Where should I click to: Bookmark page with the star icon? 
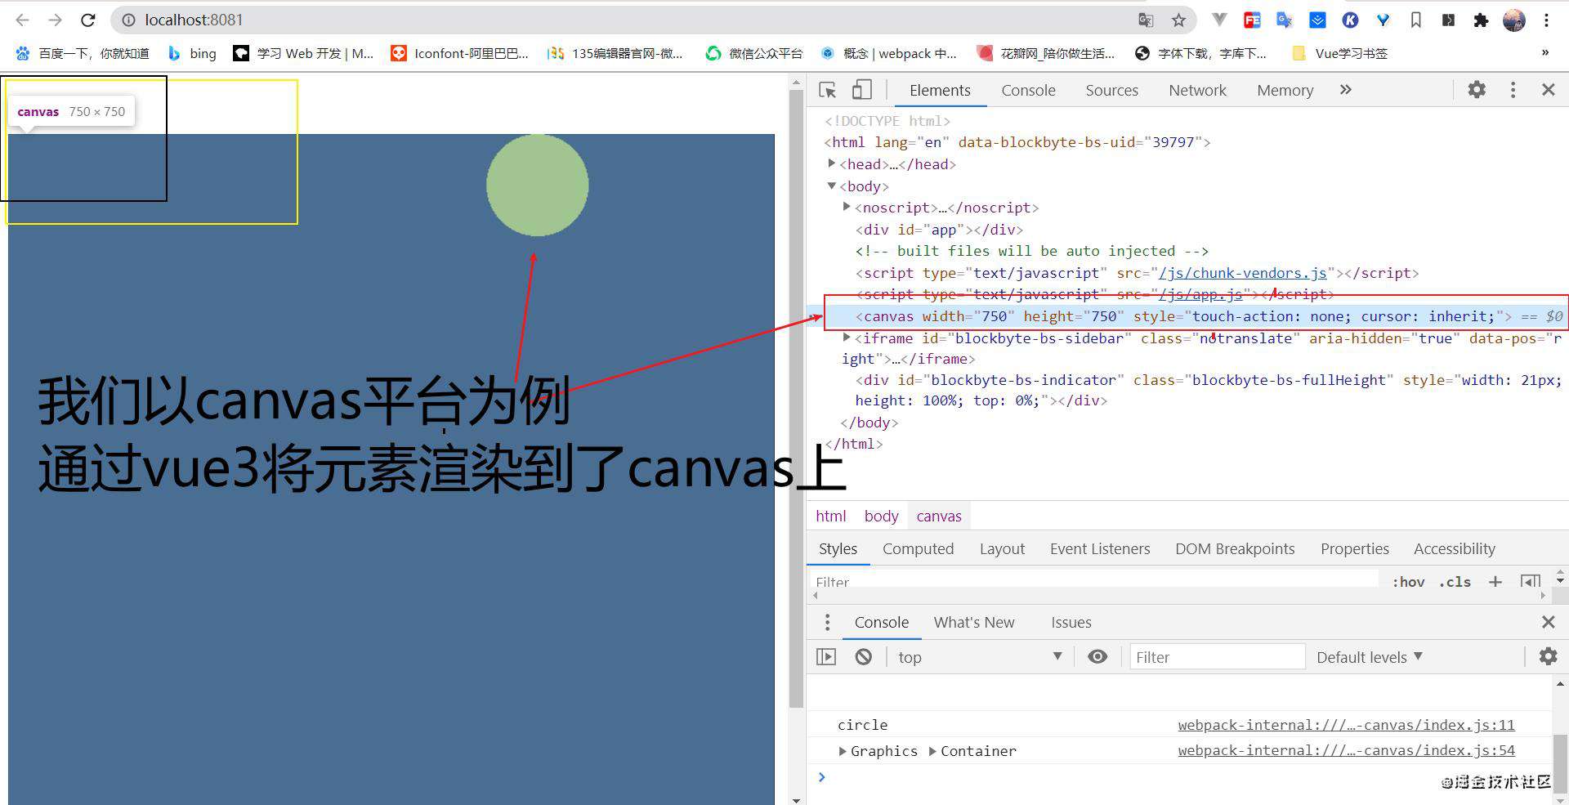coord(1178,20)
